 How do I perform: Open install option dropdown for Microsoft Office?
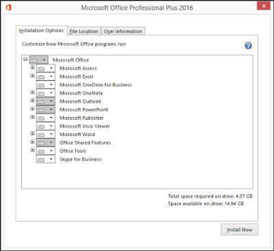[x=39, y=60]
